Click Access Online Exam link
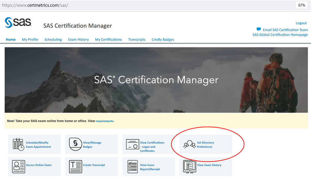The width and height of the screenshot is (312, 185). [39, 165]
